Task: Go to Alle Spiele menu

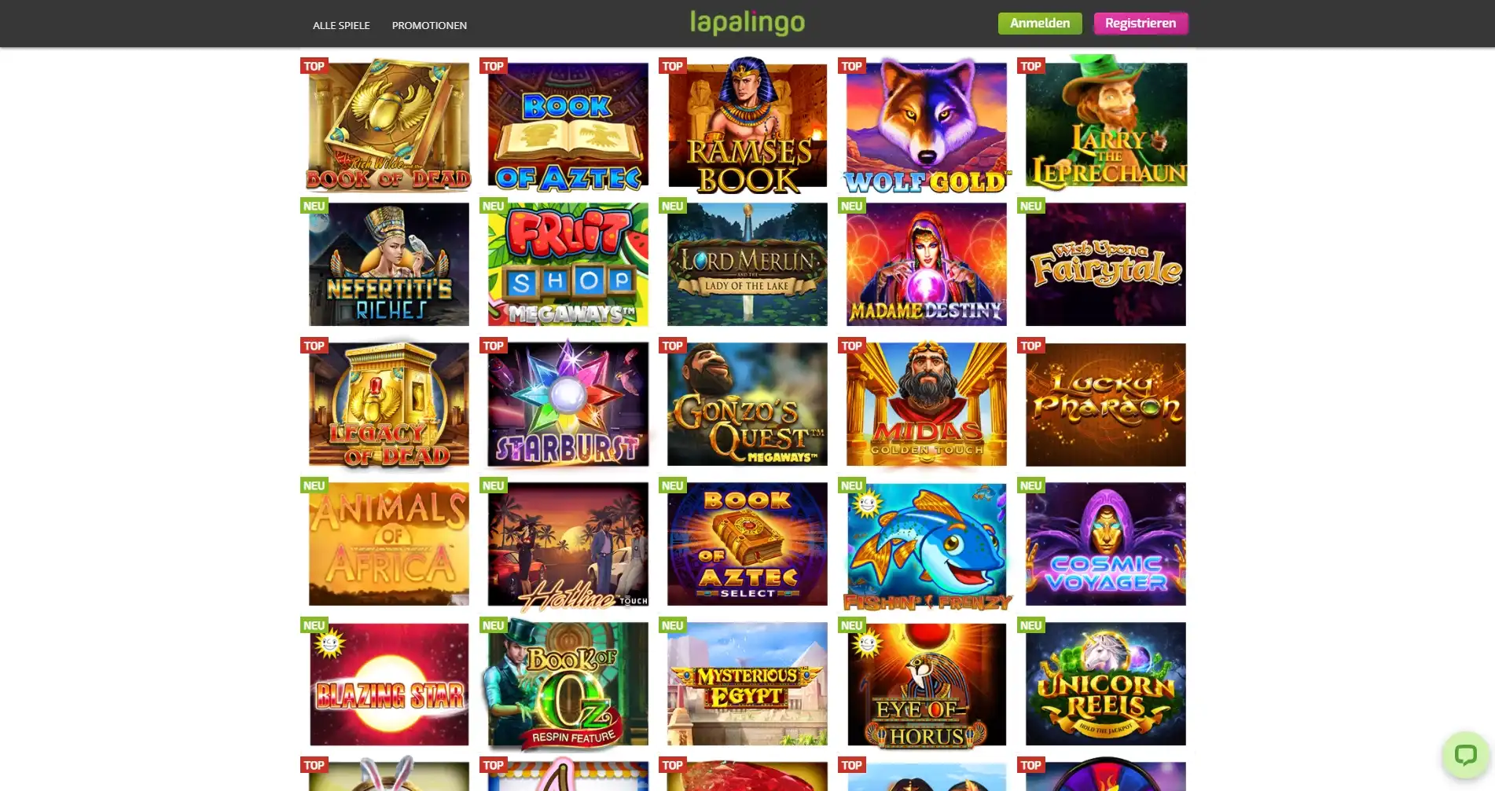Action: tap(341, 25)
